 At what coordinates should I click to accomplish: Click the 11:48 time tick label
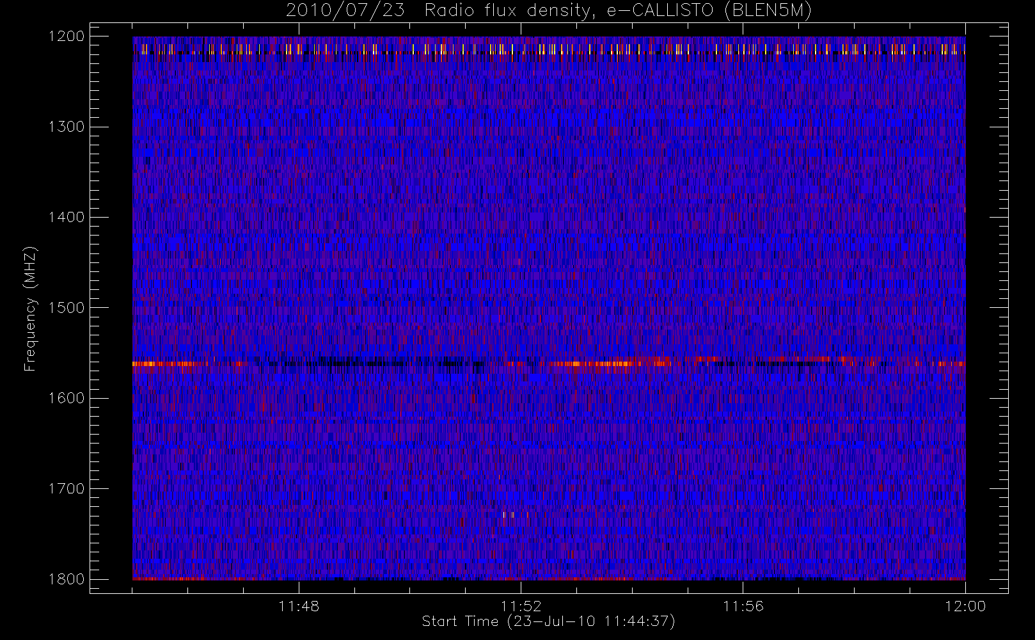[299, 606]
